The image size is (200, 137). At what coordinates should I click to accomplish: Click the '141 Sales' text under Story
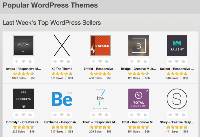172,132
